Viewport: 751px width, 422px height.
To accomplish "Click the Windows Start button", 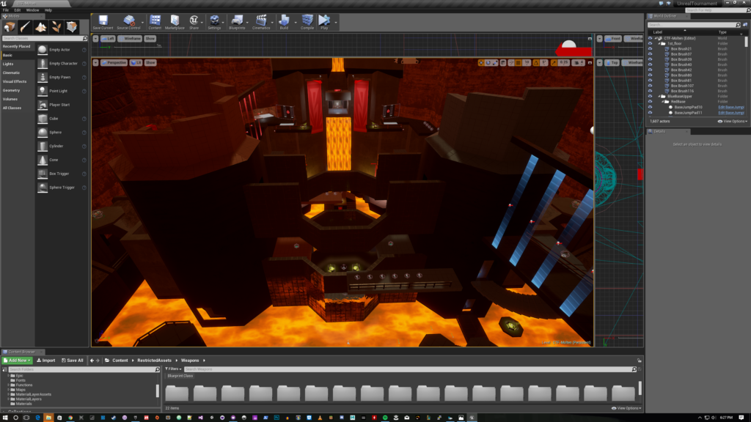I will [x=5, y=418].
